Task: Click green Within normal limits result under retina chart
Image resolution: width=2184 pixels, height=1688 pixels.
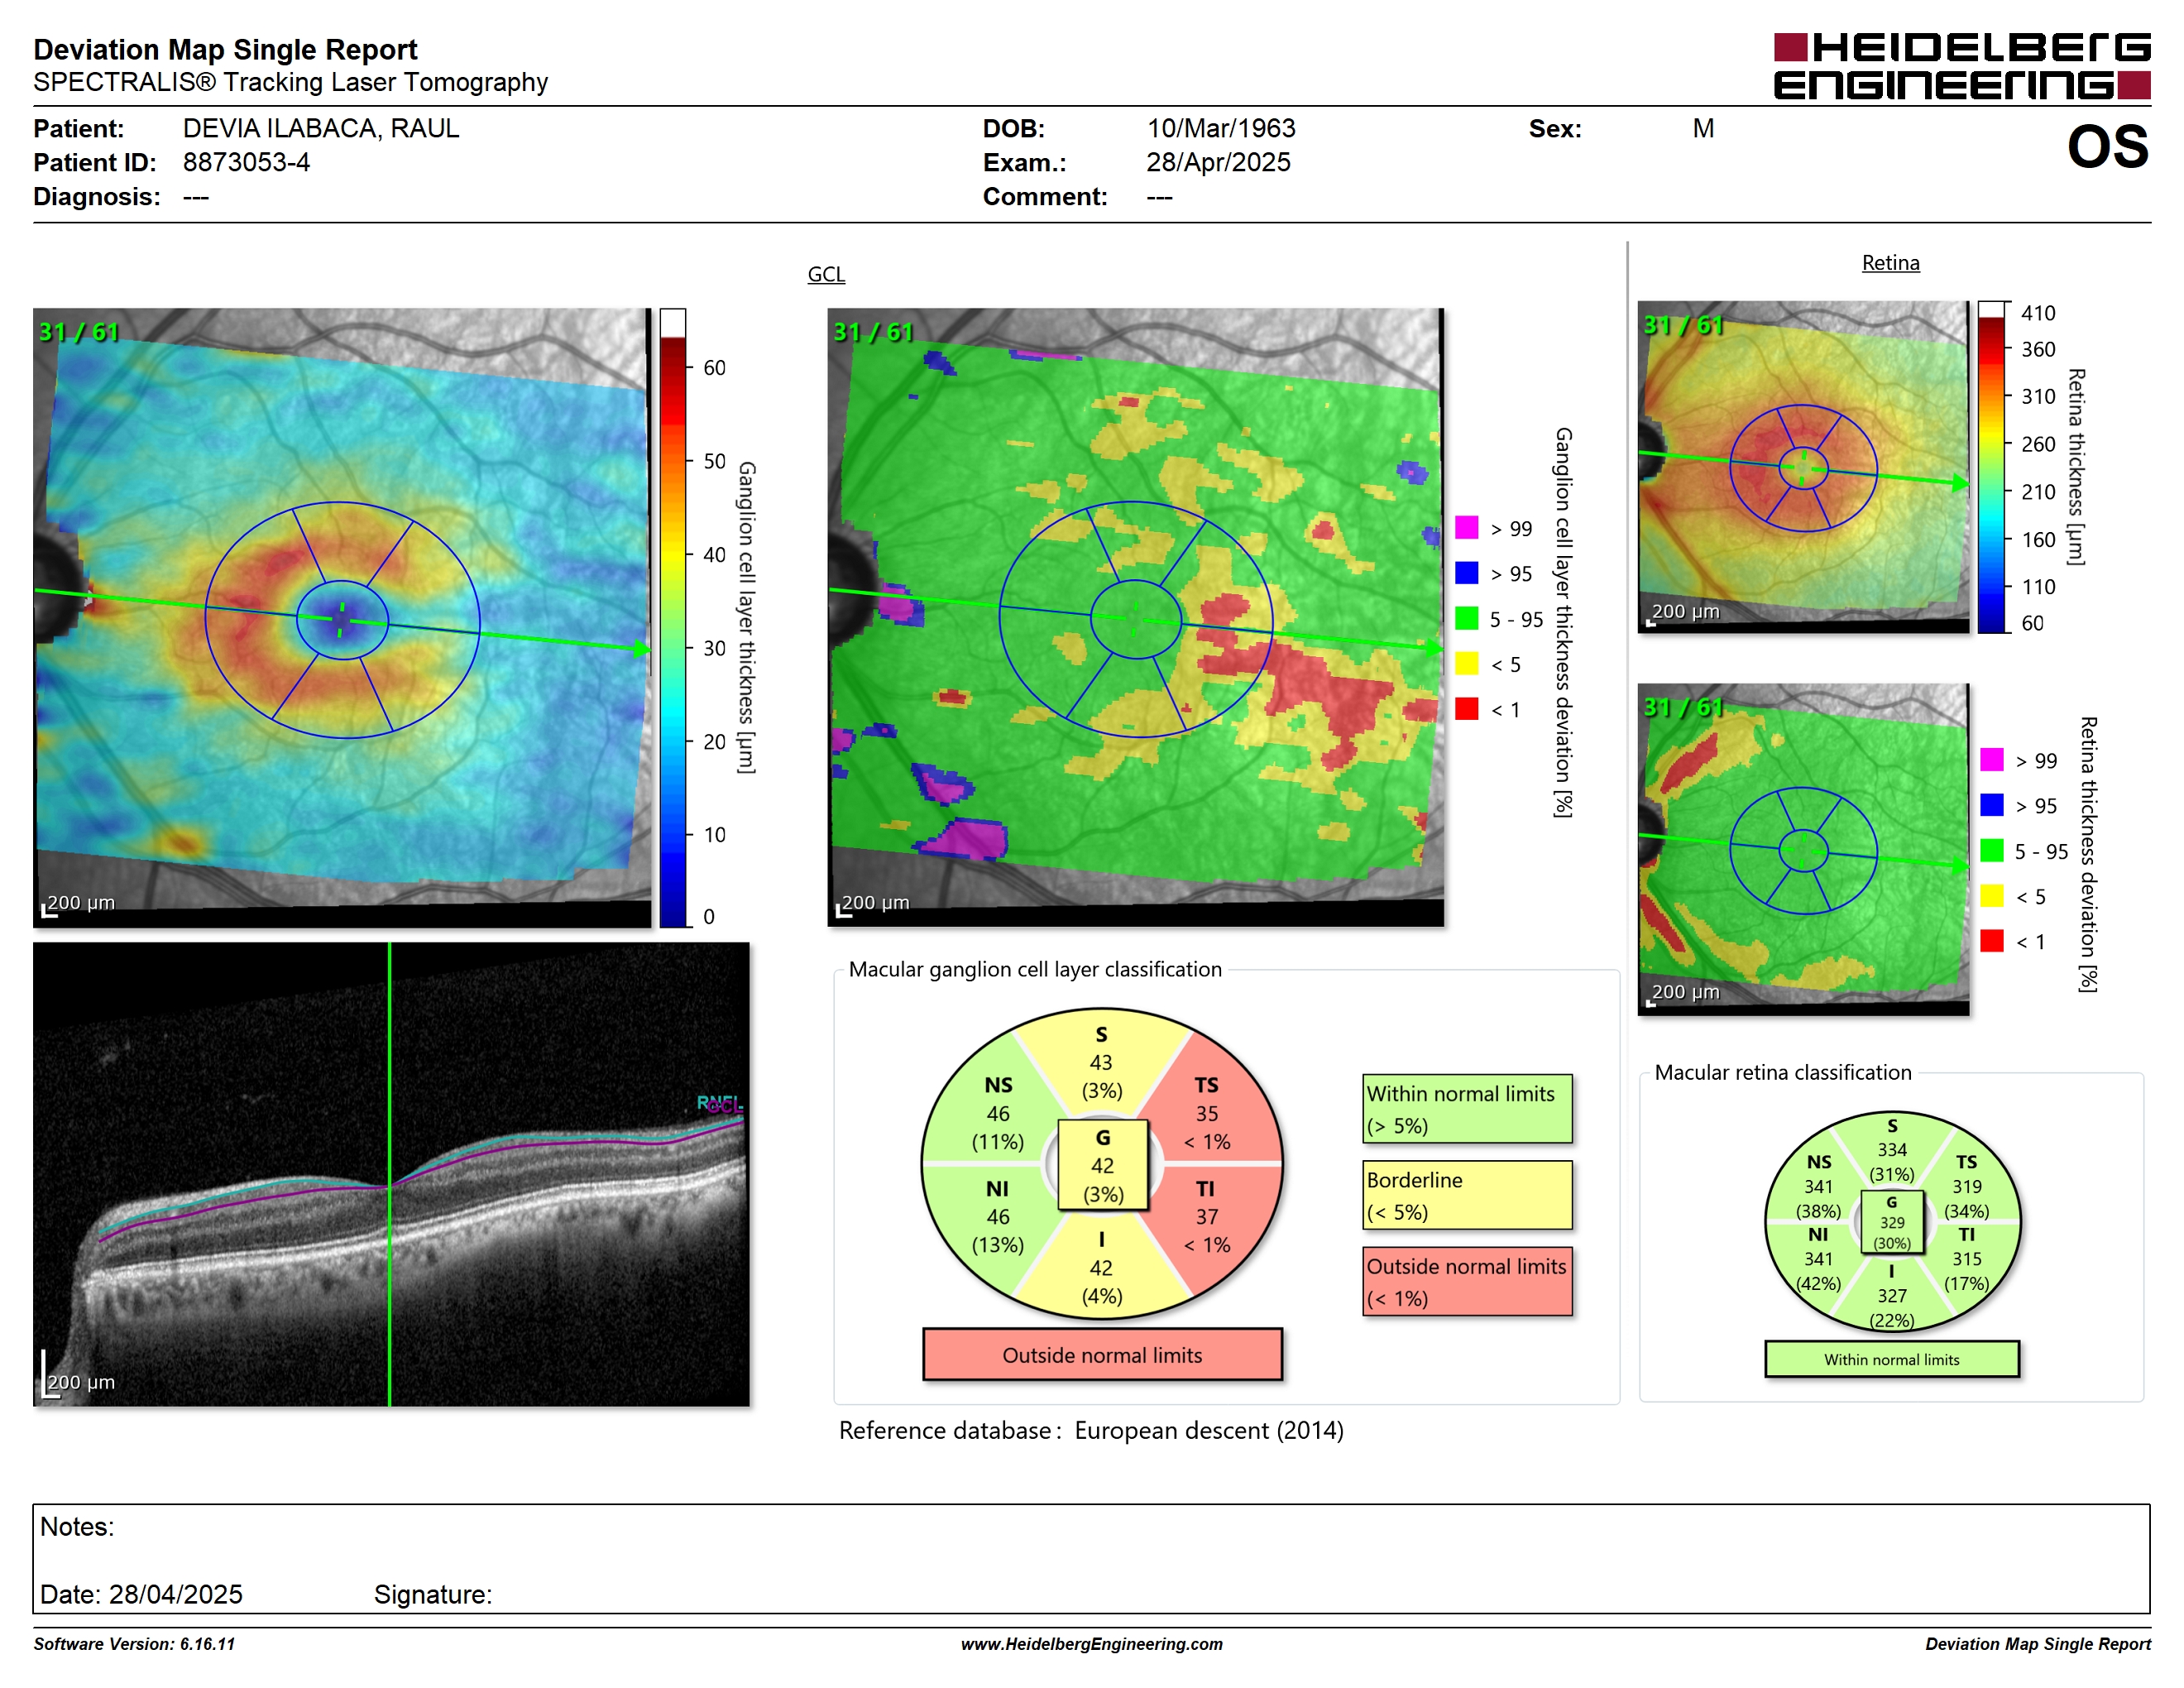Action: pyautogui.click(x=1892, y=1360)
